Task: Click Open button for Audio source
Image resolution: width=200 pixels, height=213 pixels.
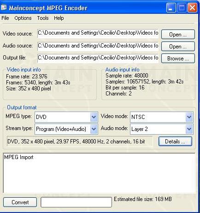Action: (178, 47)
